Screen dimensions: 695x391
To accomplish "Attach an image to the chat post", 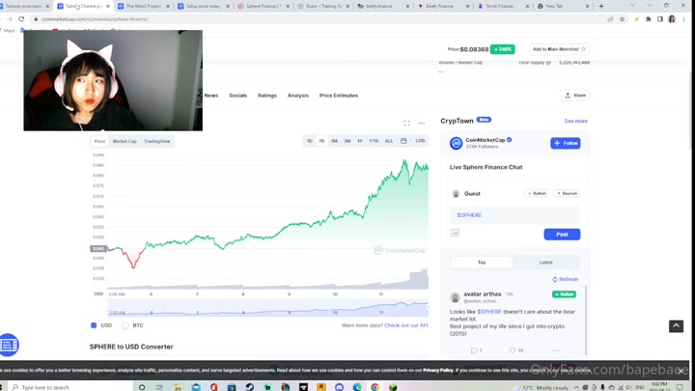I will (x=455, y=233).
